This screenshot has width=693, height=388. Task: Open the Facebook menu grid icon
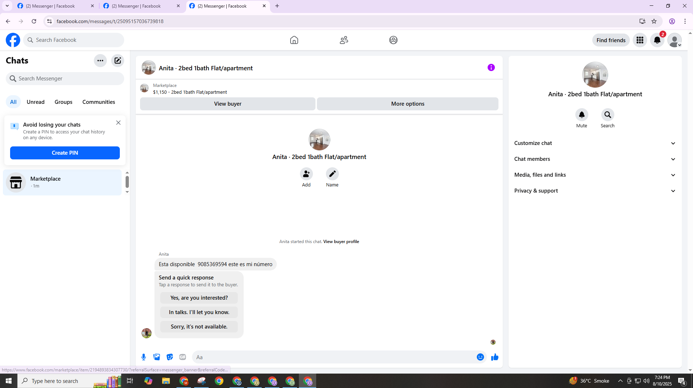[x=640, y=40]
